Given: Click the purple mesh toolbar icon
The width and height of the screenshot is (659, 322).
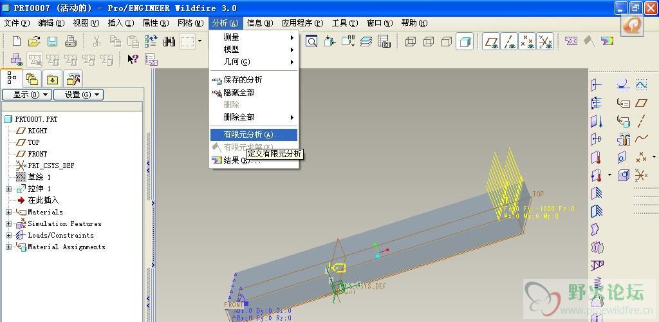Looking at the screenshot, I should [571, 41].
